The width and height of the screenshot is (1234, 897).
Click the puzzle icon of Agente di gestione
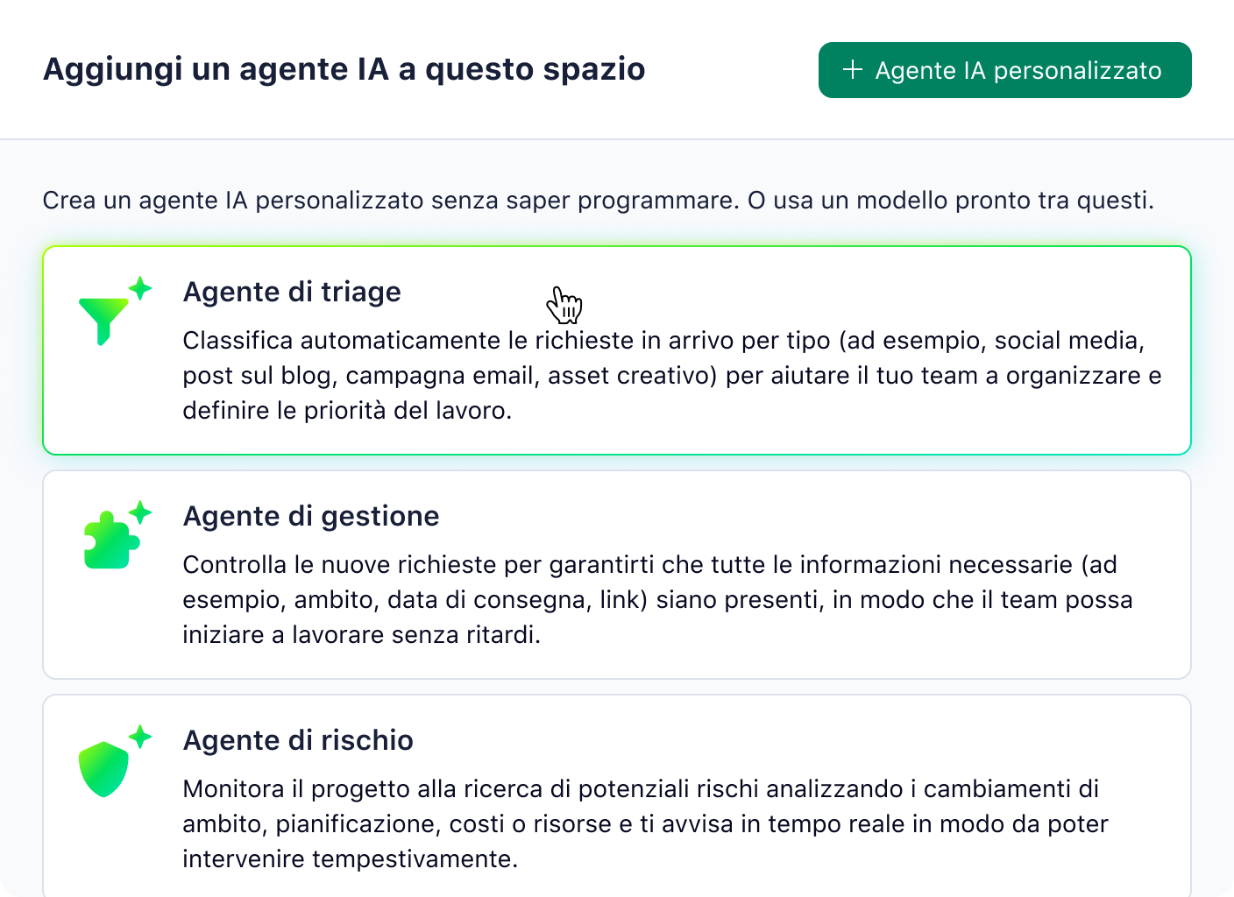point(108,541)
